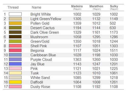Click the Sulky Rayon column header
The image size is (127, 92).
click(x=114, y=8)
